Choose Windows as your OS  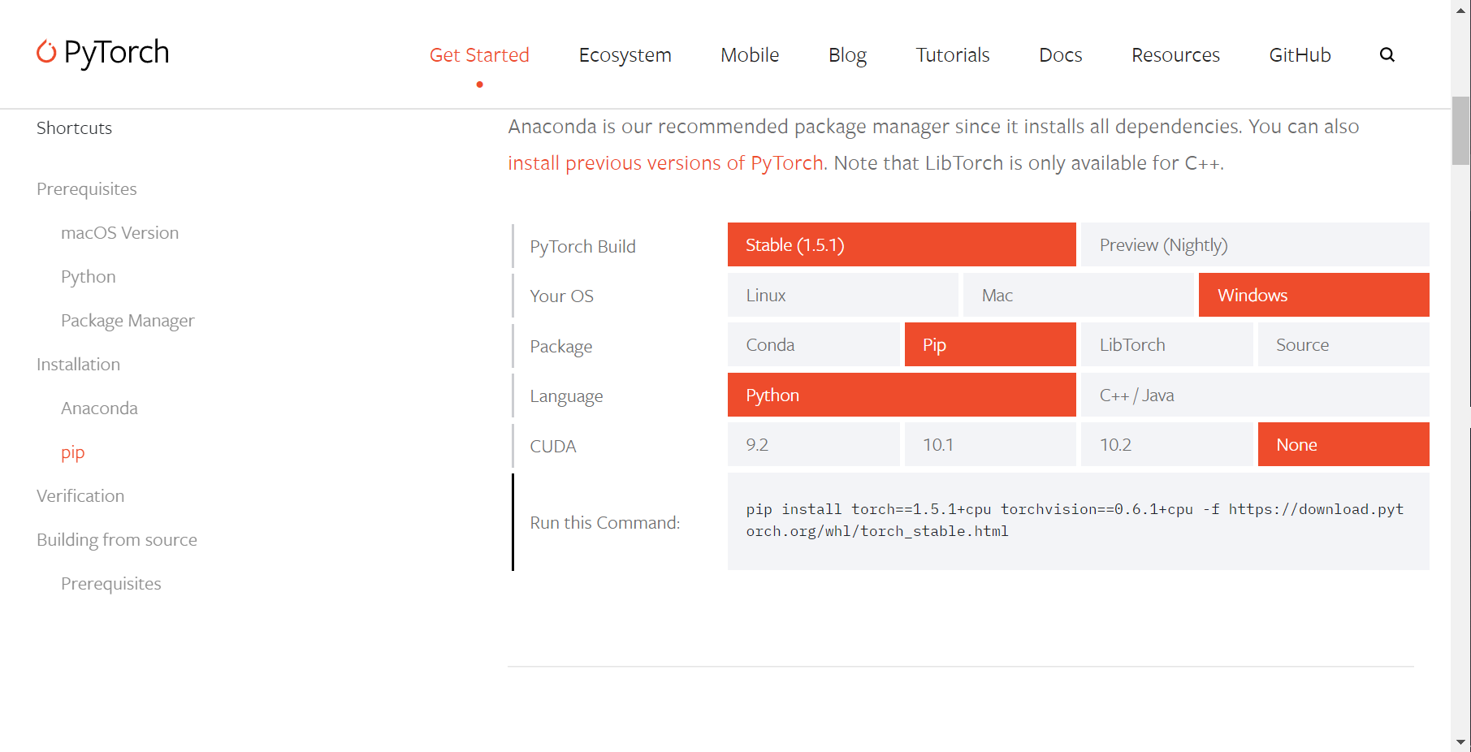pyautogui.click(x=1314, y=295)
